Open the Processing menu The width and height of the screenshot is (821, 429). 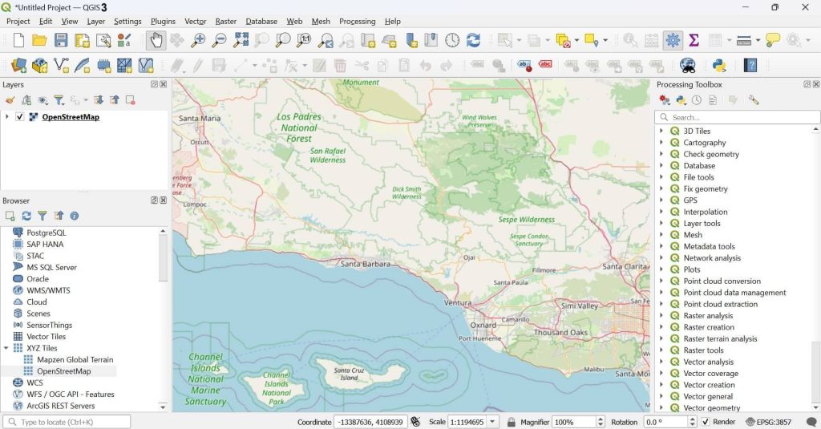[357, 22]
